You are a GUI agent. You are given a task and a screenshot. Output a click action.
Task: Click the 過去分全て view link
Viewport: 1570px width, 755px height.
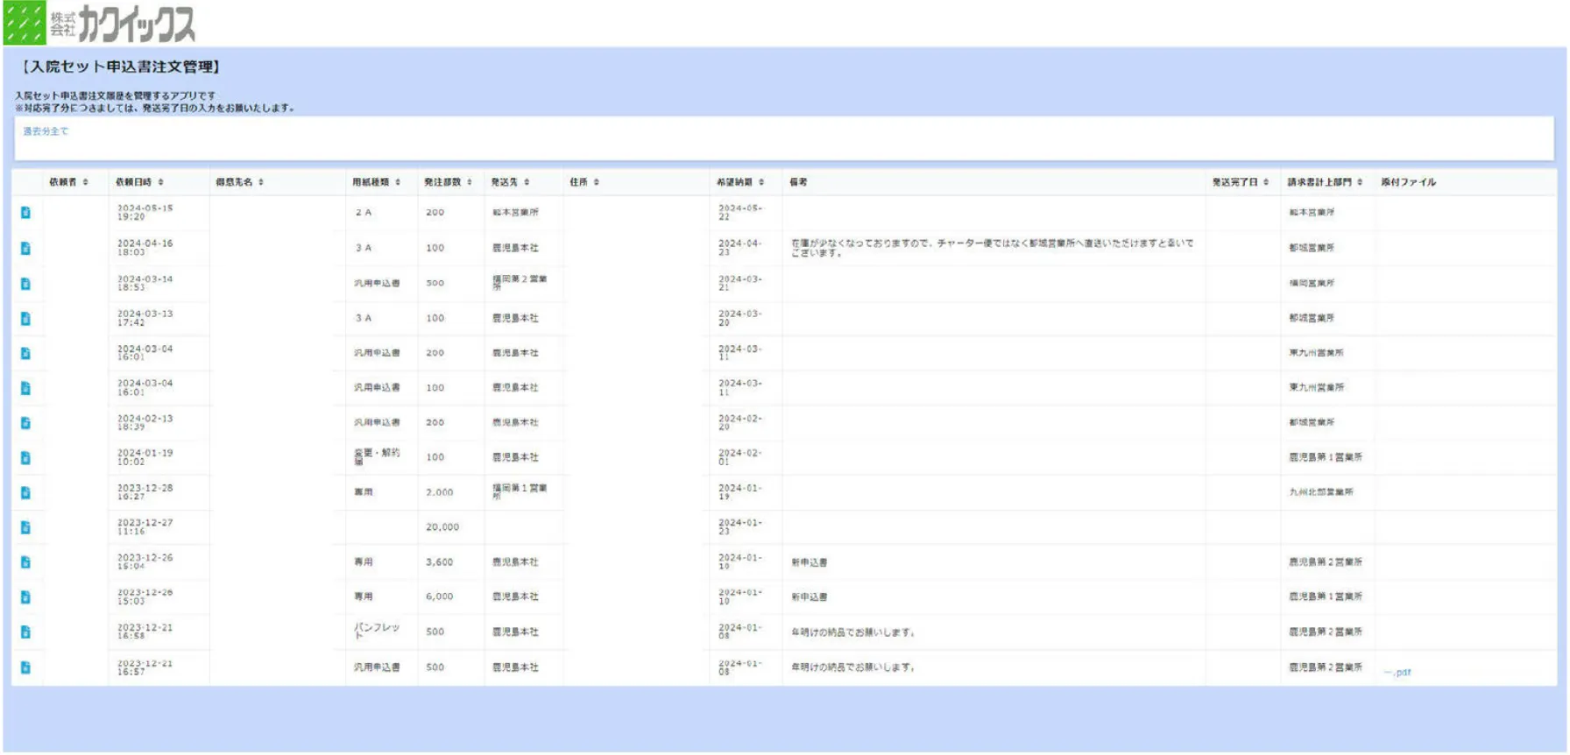(x=46, y=131)
